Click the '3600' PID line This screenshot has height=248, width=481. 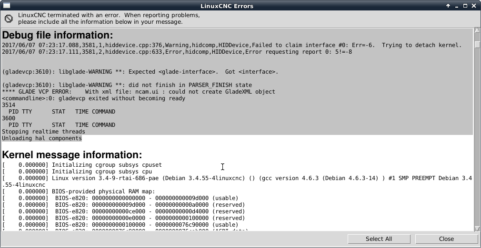[x=9, y=118]
